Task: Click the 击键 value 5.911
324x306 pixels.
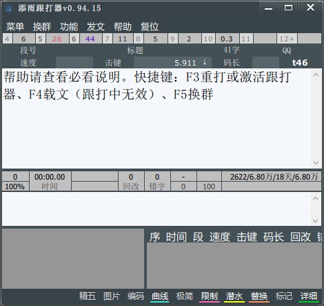Action: point(185,63)
